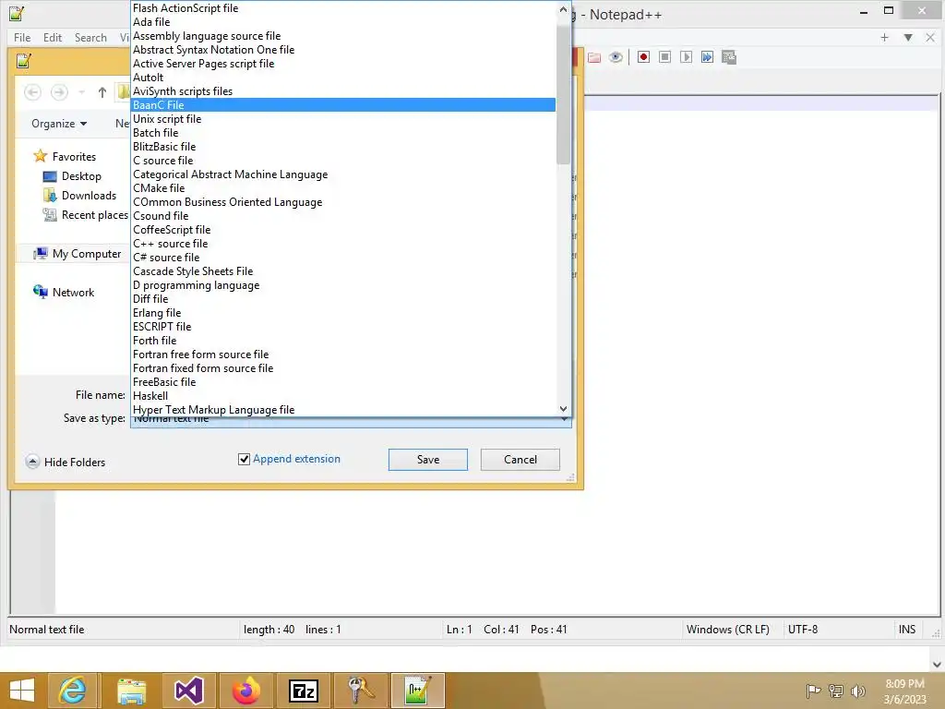Viewport: 945px width, 709px height.
Task: Choose Unix script file type
Action: tap(343, 119)
